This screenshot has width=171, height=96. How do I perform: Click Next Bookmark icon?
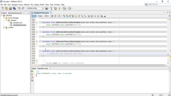82,16
